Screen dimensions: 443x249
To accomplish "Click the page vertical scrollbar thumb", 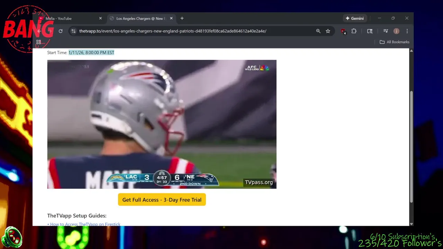I will click(411, 147).
